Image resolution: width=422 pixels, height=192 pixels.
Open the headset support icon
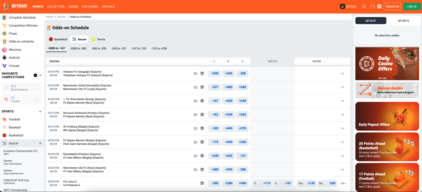[373, 7]
